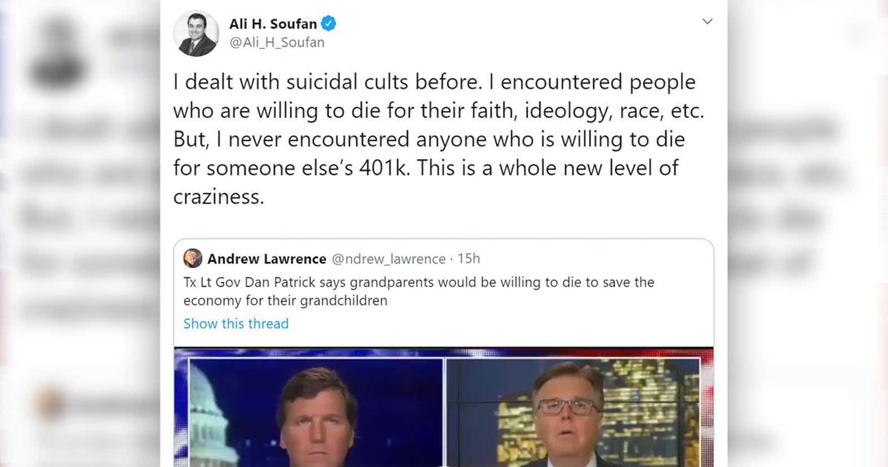Open the Ali H. Soufan display name
Viewport: 888px width, 467px height.
coord(273,24)
